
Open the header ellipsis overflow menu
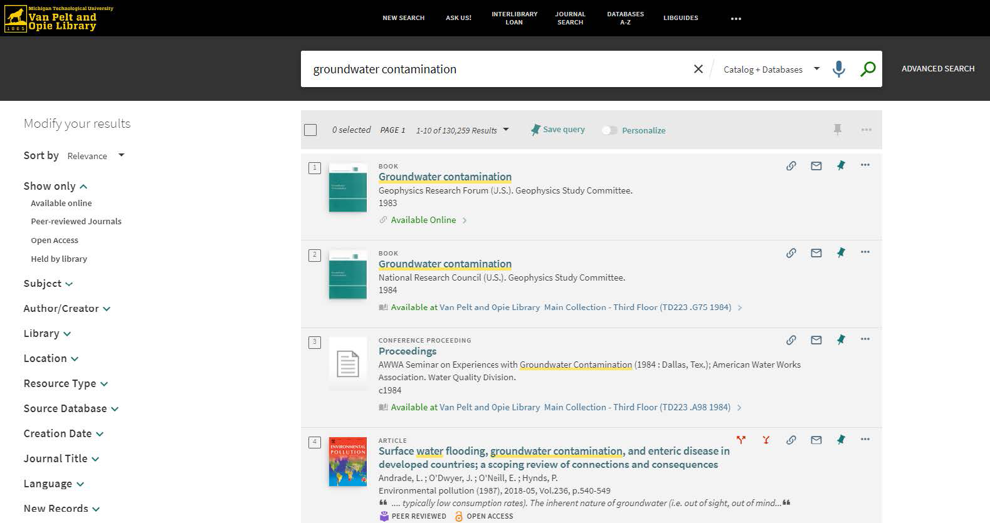(736, 19)
